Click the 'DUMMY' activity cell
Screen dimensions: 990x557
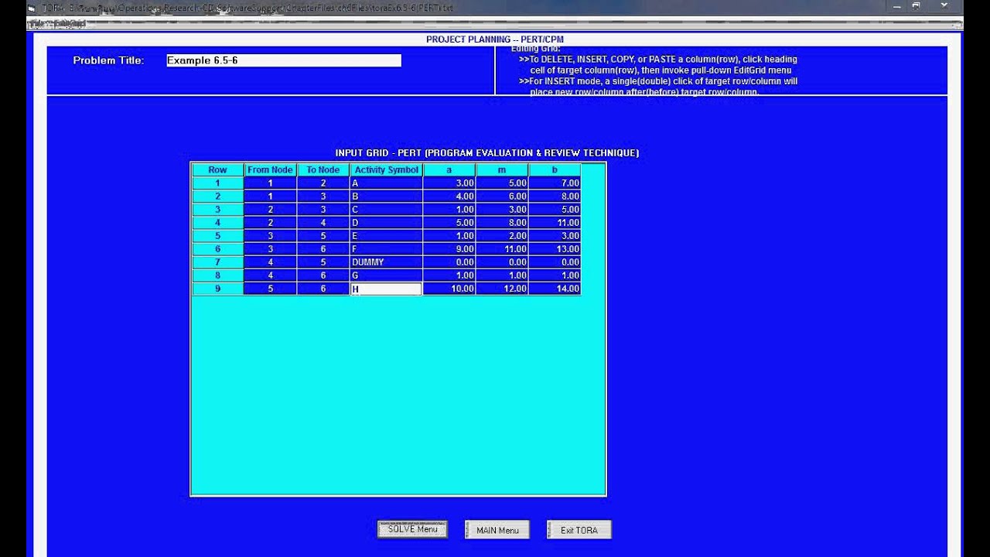(x=386, y=262)
